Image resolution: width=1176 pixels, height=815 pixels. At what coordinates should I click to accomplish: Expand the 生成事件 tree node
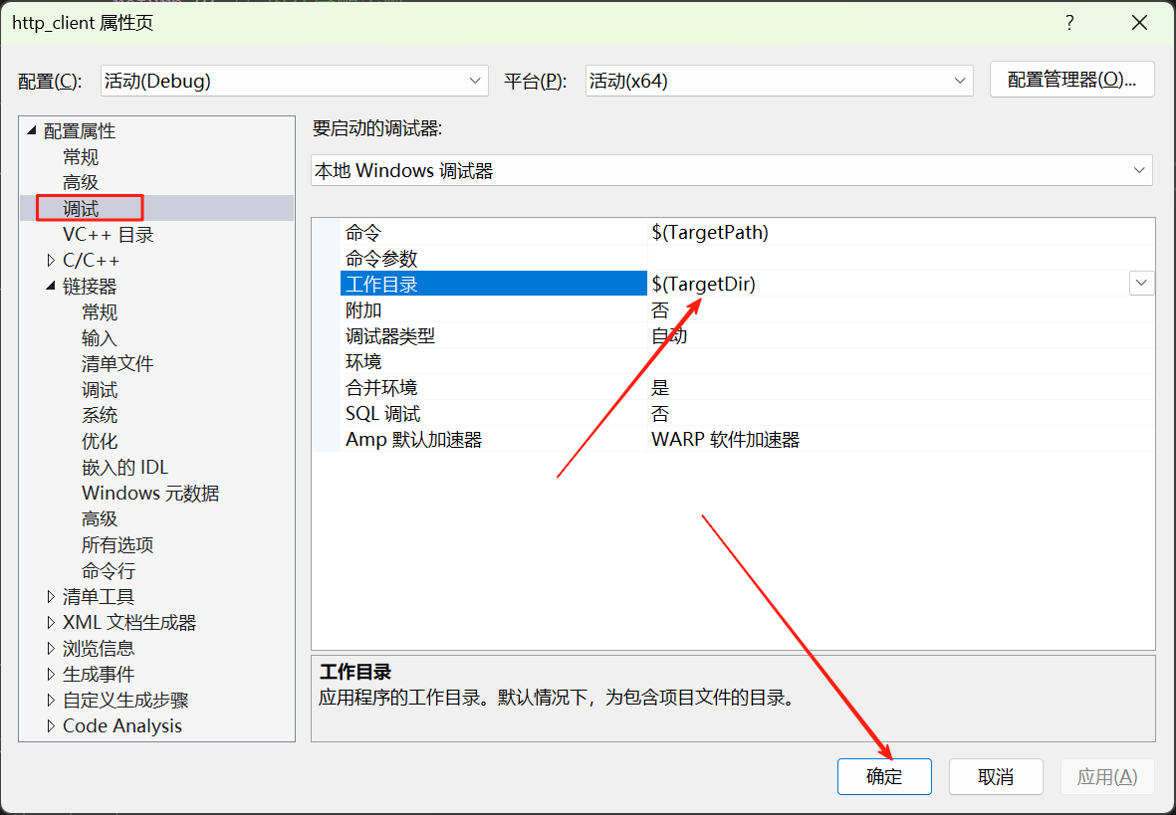click(51, 674)
